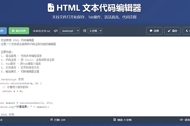Click the 清空 clear button
Viewport: 190px width, 126px height.
point(173,31)
